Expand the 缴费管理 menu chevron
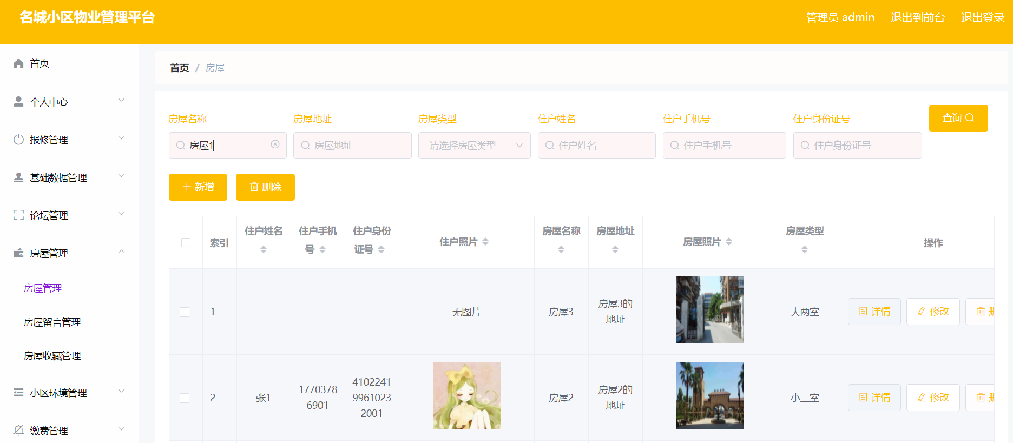The width and height of the screenshot is (1013, 443). click(x=122, y=429)
